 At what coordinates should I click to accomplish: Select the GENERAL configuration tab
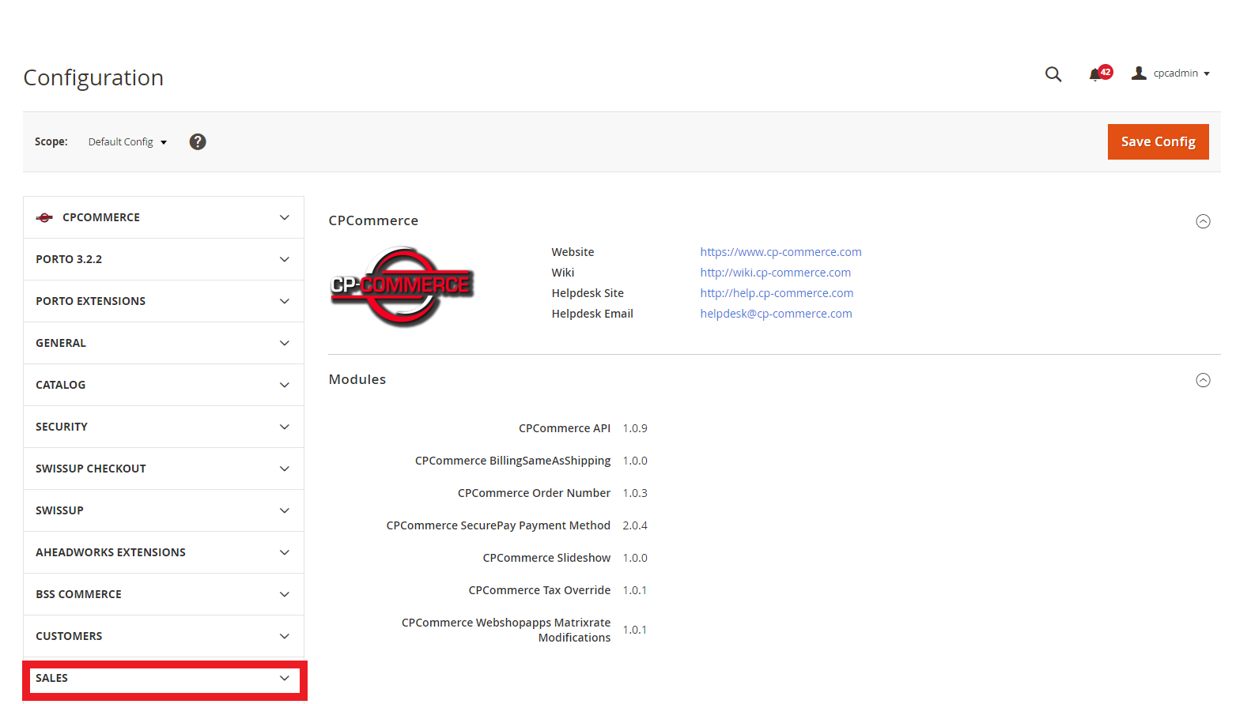[x=164, y=343]
